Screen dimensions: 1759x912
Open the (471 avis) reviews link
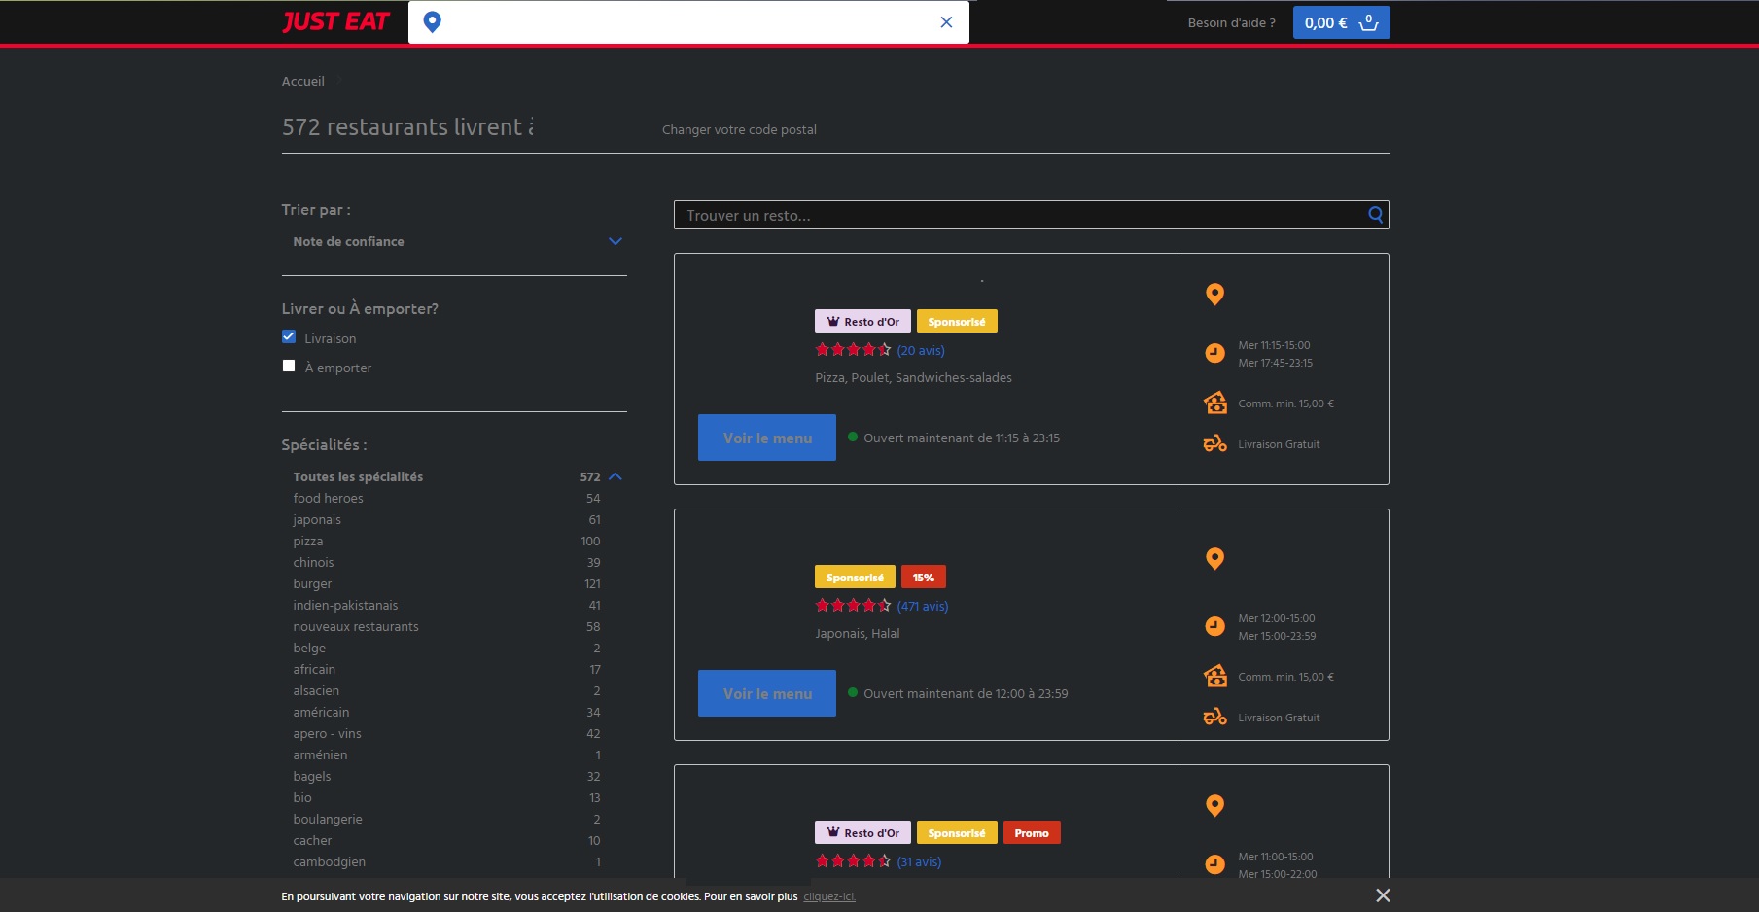923,606
